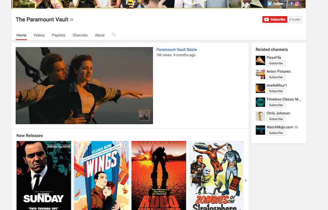Open the Chris Johnson channel name link
Image resolution: width=328 pixels, height=210 pixels.
point(278,113)
